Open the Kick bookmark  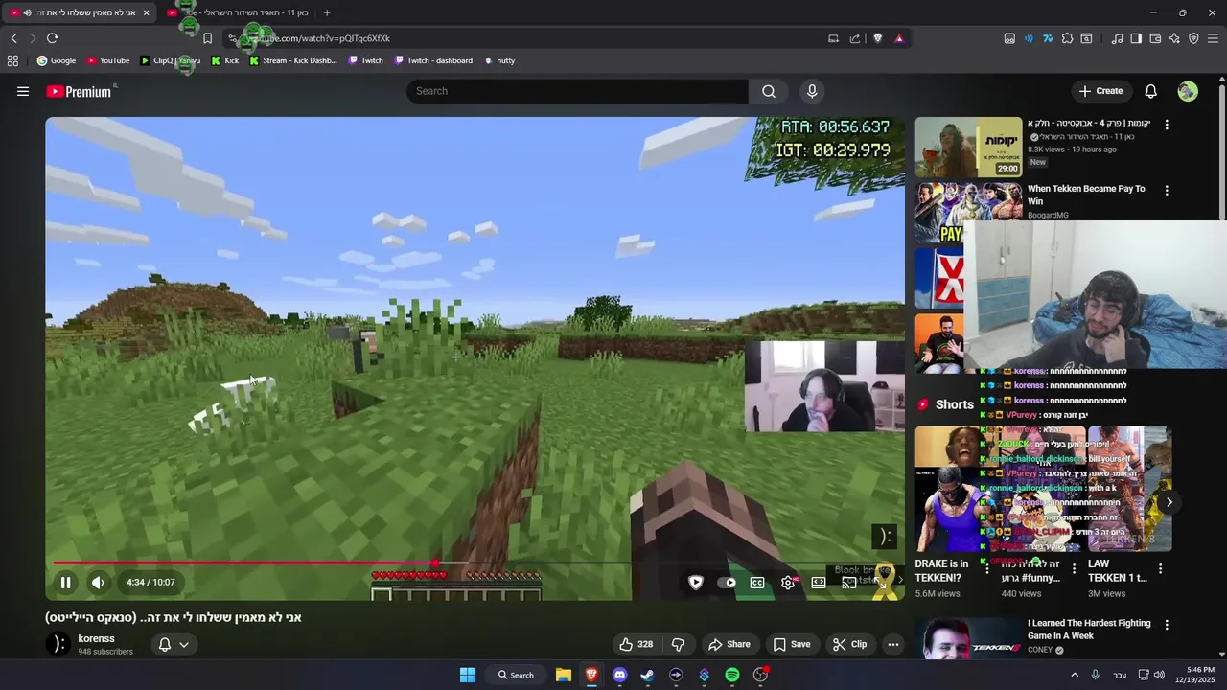click(x=224, y=60)
